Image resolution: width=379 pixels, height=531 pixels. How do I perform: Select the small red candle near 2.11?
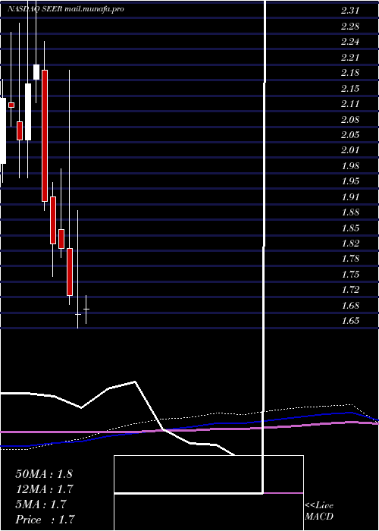11,105
